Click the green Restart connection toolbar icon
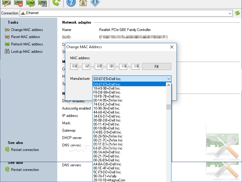The image size is (242, 182). tap(56, 3)
